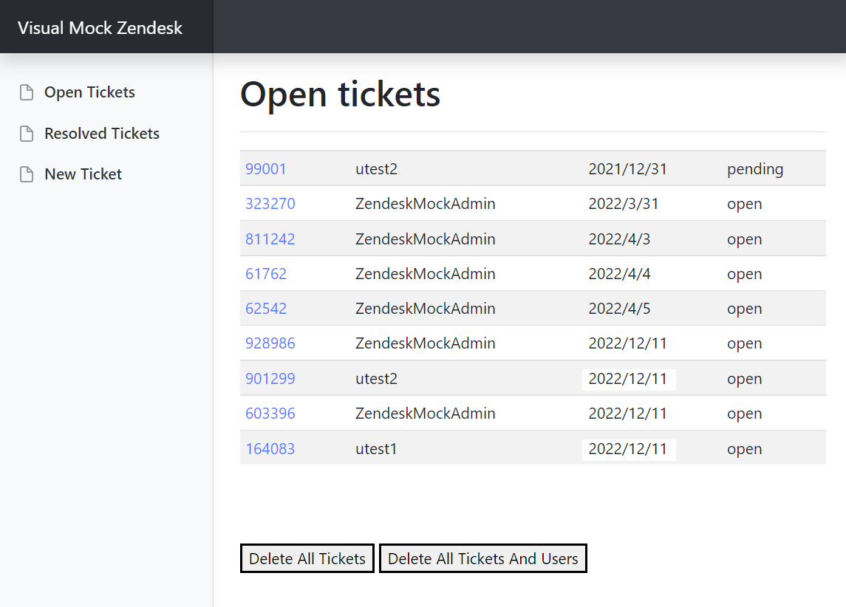
Task: Open ticket 811242
Action: tap(270, 239)
